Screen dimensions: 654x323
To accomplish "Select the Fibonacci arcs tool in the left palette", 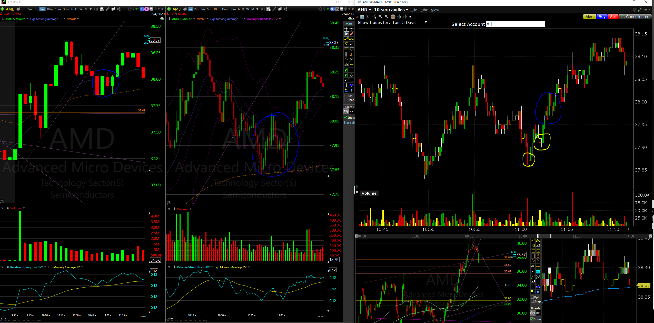I will pyautogui.click(x=346, y=44).
